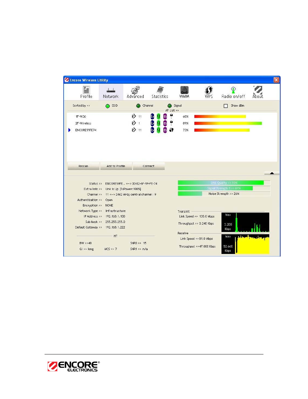Click the Add to Profile button
308x399 pixels.
[x=116, y=166]
